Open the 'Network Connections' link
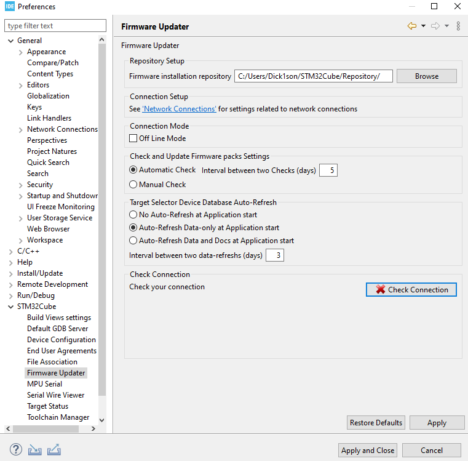The width and height of the screenshot is (468, 461). (179, 109)
